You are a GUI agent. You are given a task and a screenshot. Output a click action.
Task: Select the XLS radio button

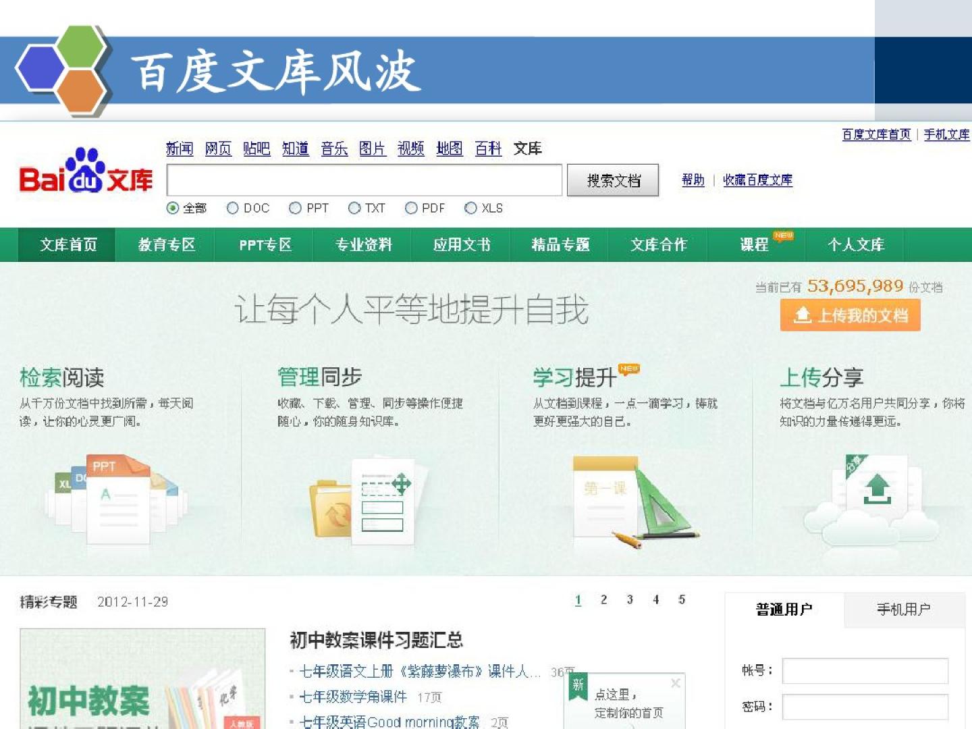click(x=471, y=209)
